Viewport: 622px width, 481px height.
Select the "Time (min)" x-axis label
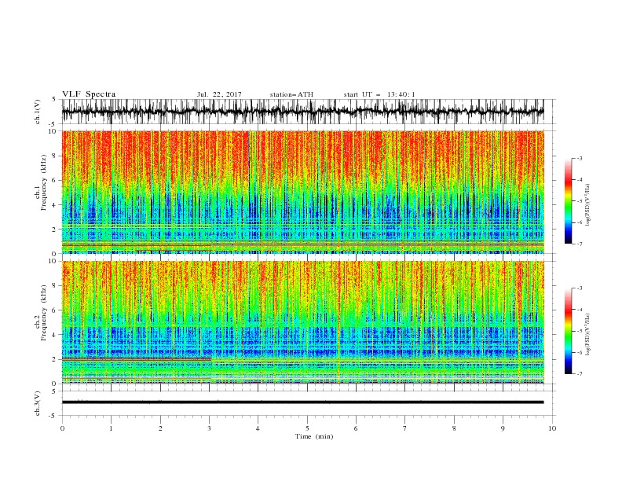pos(314,436)
